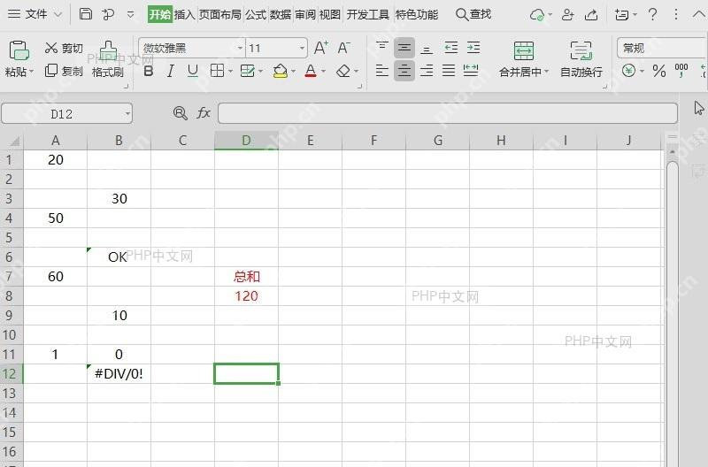The height and width of the screenshot is (467, 708).
Task: Expand the font color dropdown arrow
Action: coord(323,72)
